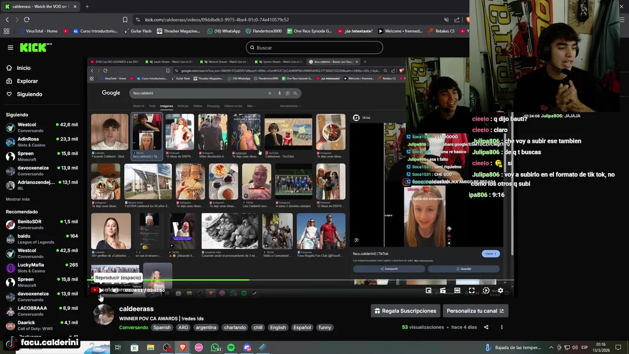Open video player settings gear
629x354 pixels.
500,291
